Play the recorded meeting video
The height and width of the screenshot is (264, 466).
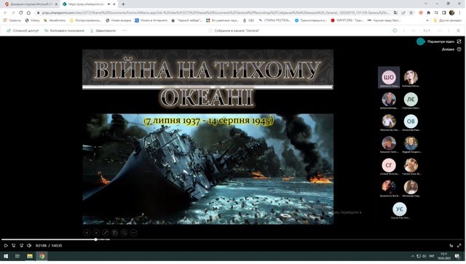click(6, 246)
